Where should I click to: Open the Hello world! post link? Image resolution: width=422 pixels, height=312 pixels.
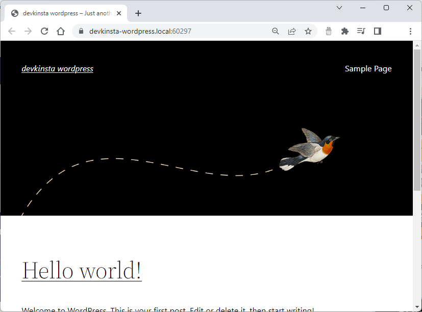tap(81, 270)
